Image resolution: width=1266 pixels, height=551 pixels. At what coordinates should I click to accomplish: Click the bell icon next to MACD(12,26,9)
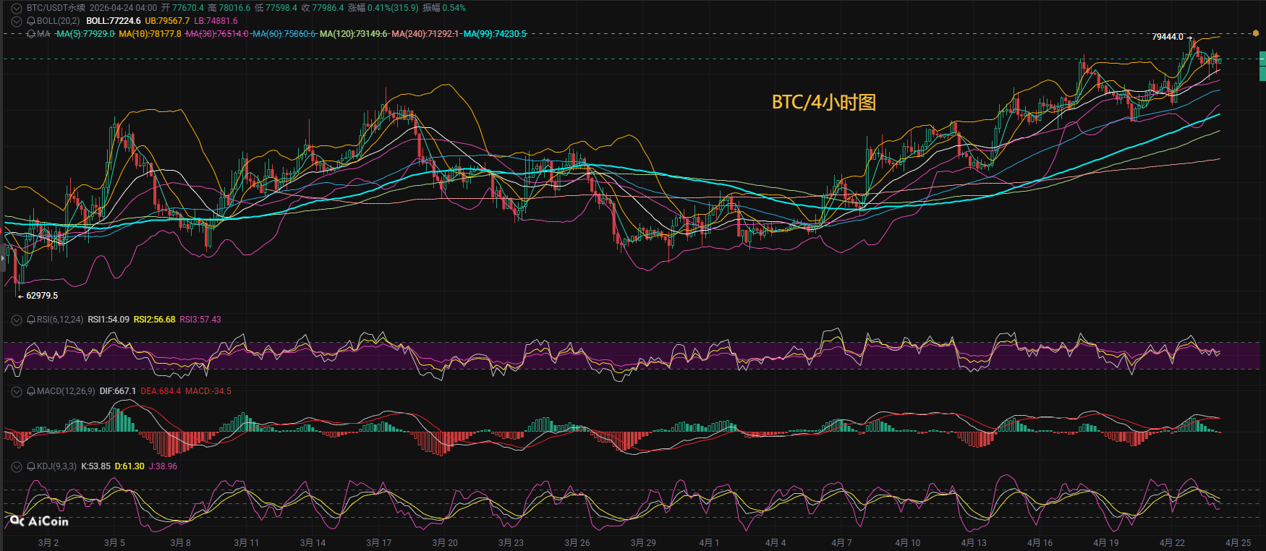click(x=31, y=391)
